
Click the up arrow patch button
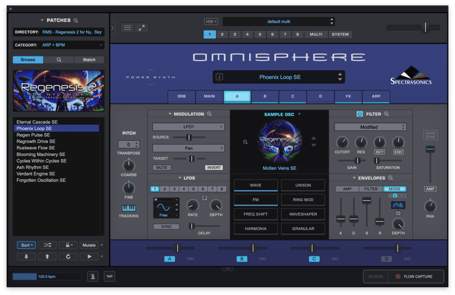pyautogui.click(x=47, y=256)
